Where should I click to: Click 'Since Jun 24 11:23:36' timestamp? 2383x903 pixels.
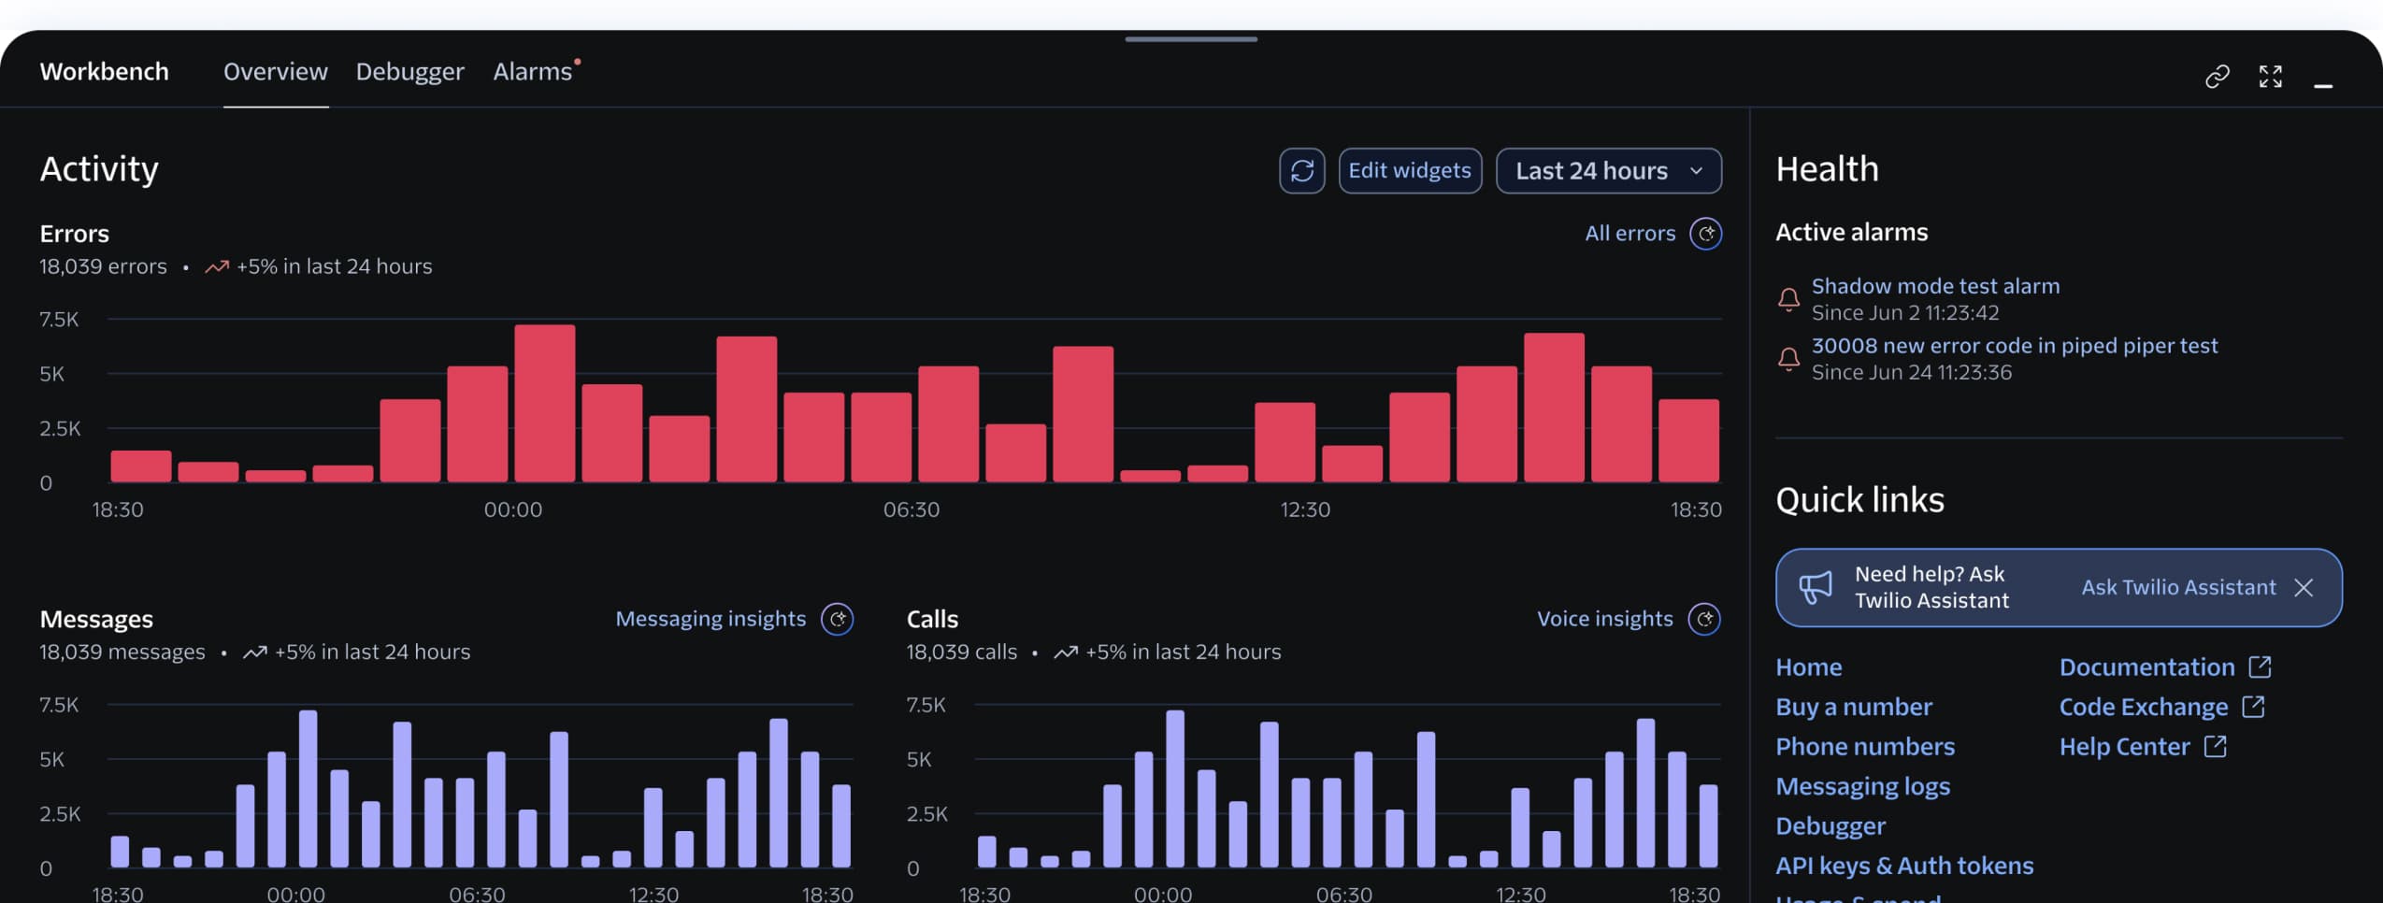tap(1911, 373)
